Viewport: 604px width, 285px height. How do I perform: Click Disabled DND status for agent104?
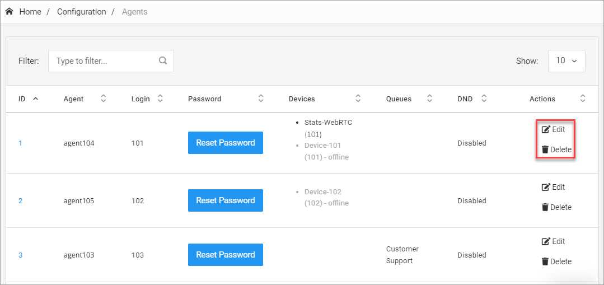pyautogui.click(x=472, y=143)
